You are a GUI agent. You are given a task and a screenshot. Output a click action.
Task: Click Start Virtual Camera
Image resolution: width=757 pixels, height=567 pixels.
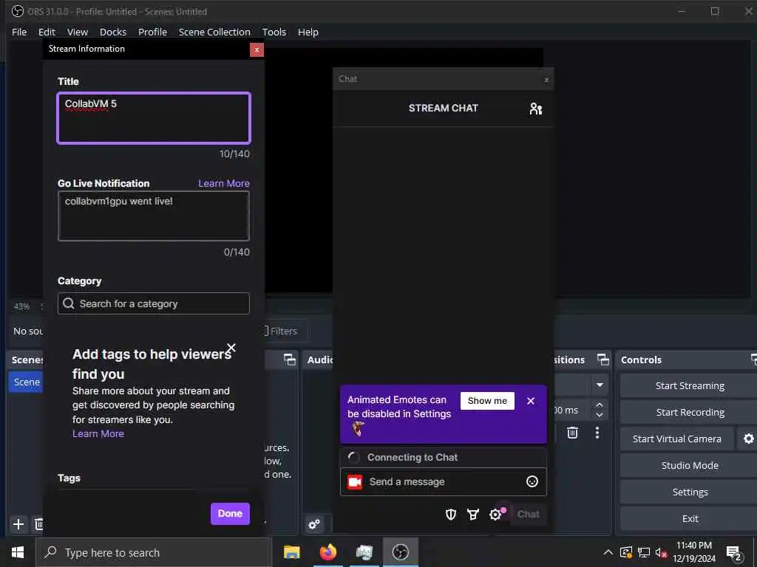[x=677, y=439]
